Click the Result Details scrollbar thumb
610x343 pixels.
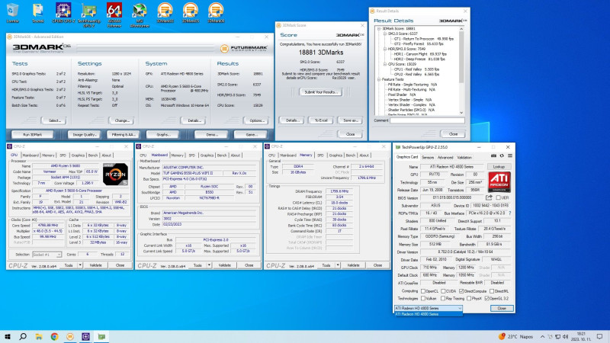[461, 57]
